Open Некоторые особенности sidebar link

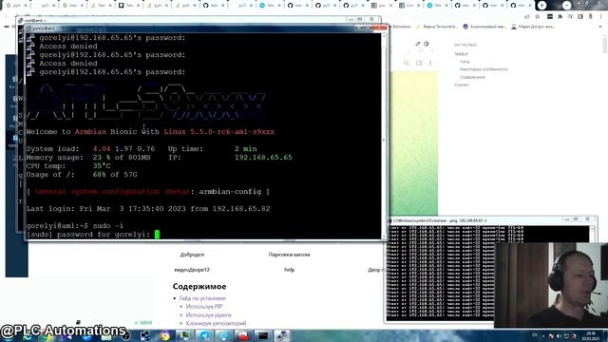pyautogui.click(x=484, y=69)
